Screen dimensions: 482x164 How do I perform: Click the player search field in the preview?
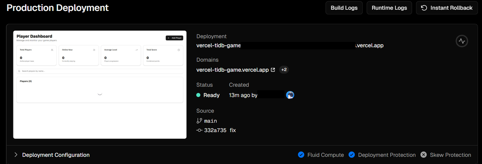(100, 71)
